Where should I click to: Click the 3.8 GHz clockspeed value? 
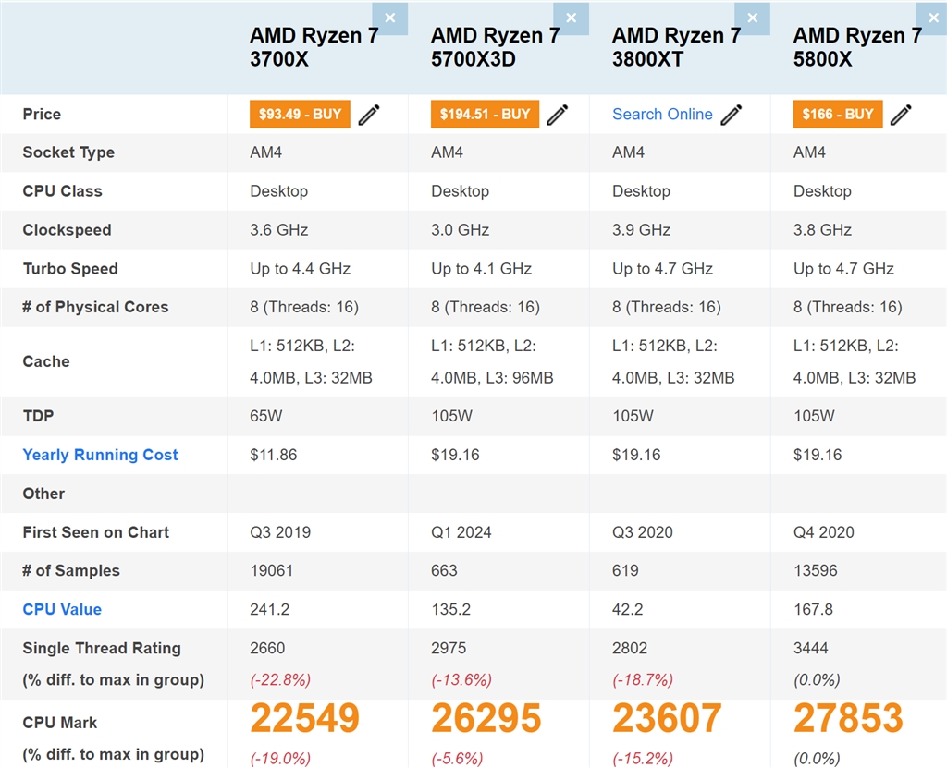pos(822,230)
